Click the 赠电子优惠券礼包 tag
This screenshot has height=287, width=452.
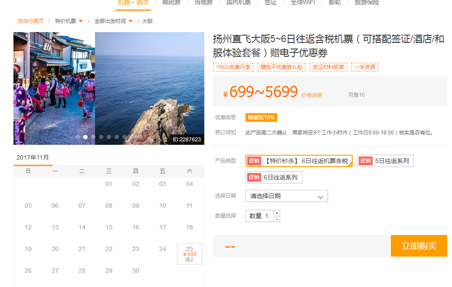pos(282,67)
